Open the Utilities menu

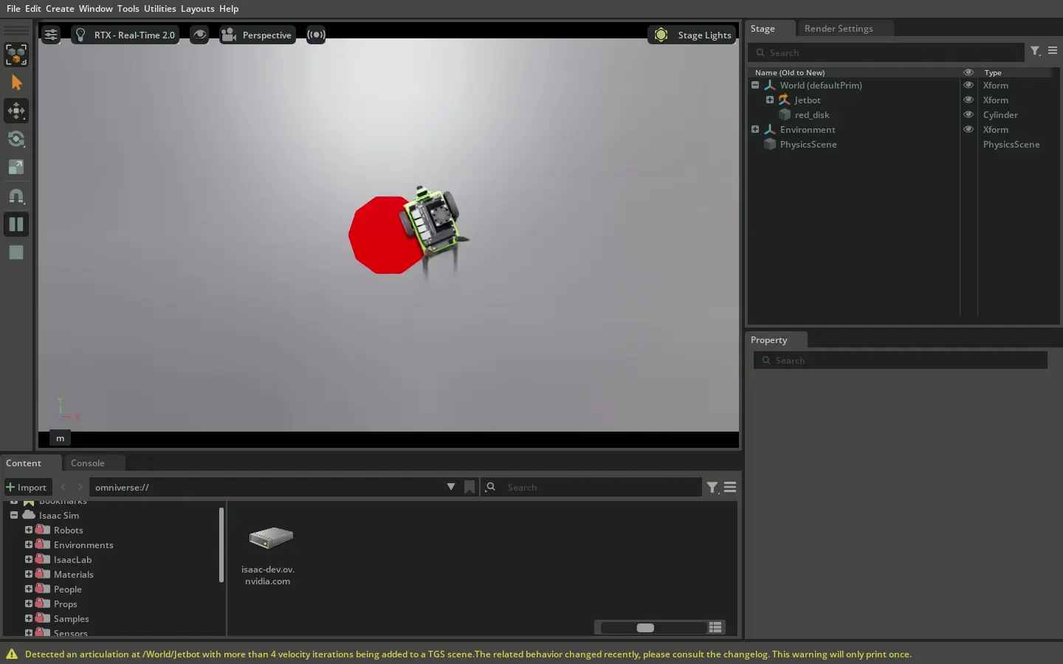tap(159, 9)
